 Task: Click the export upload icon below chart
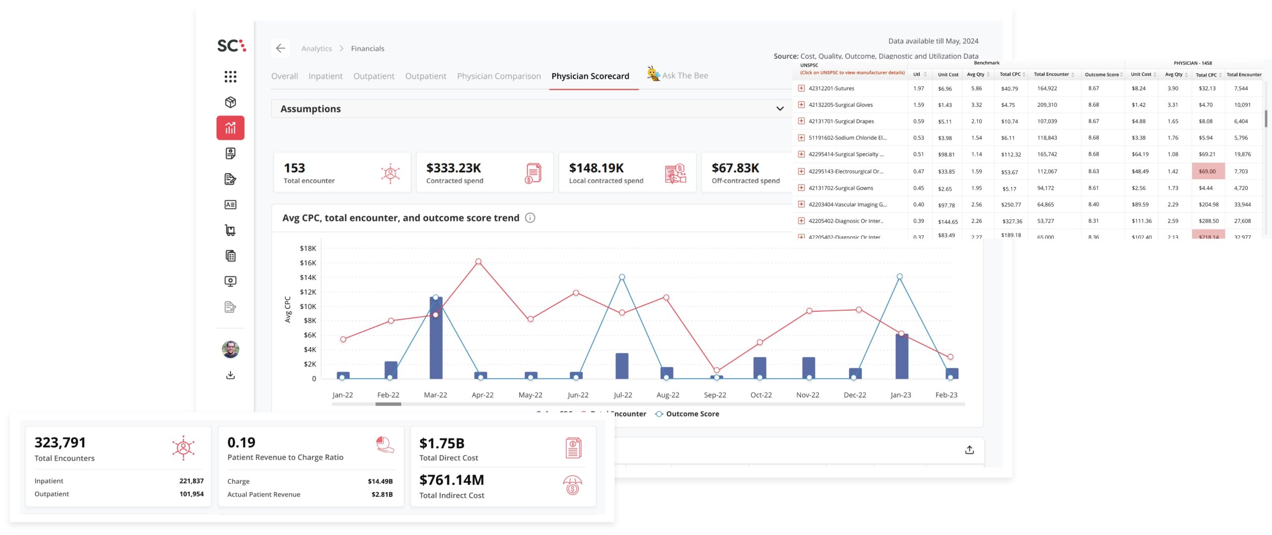969,450
